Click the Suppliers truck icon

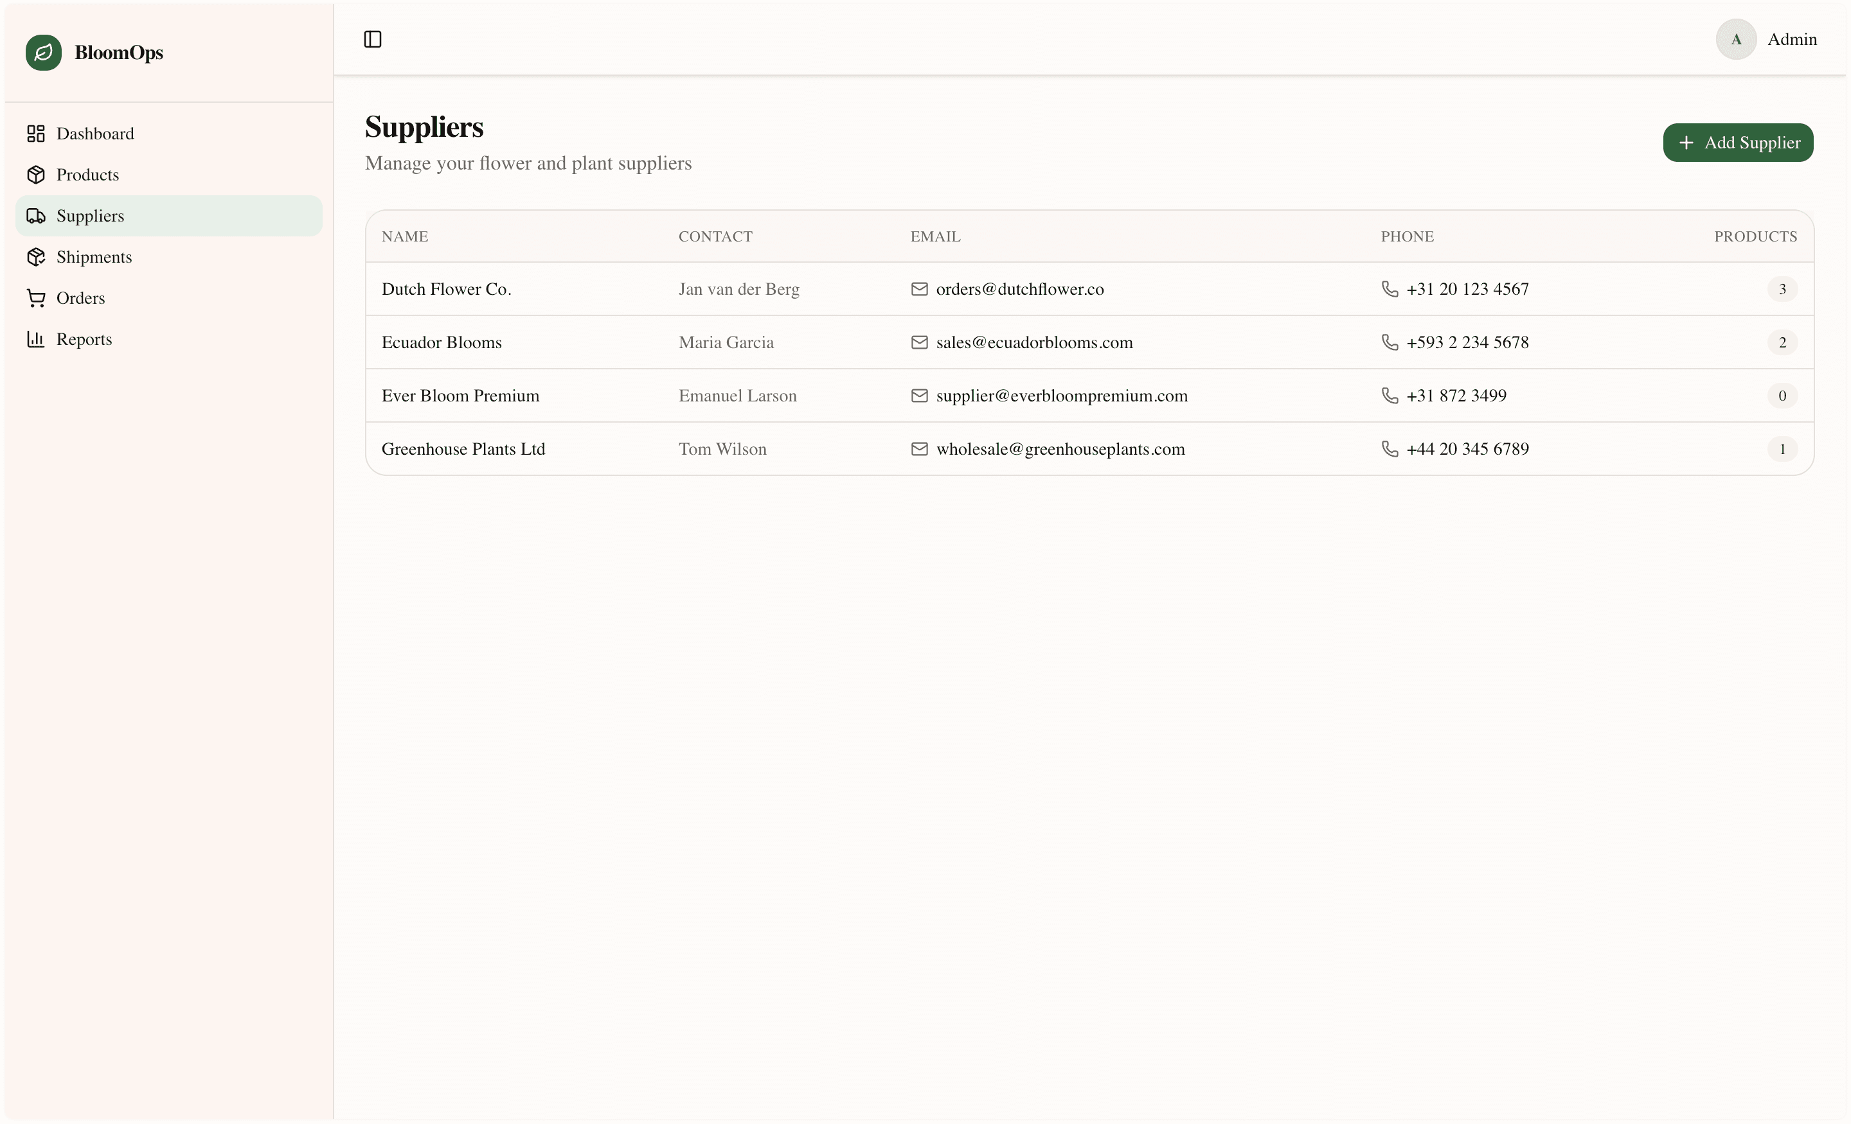click(x=36, y=216)
